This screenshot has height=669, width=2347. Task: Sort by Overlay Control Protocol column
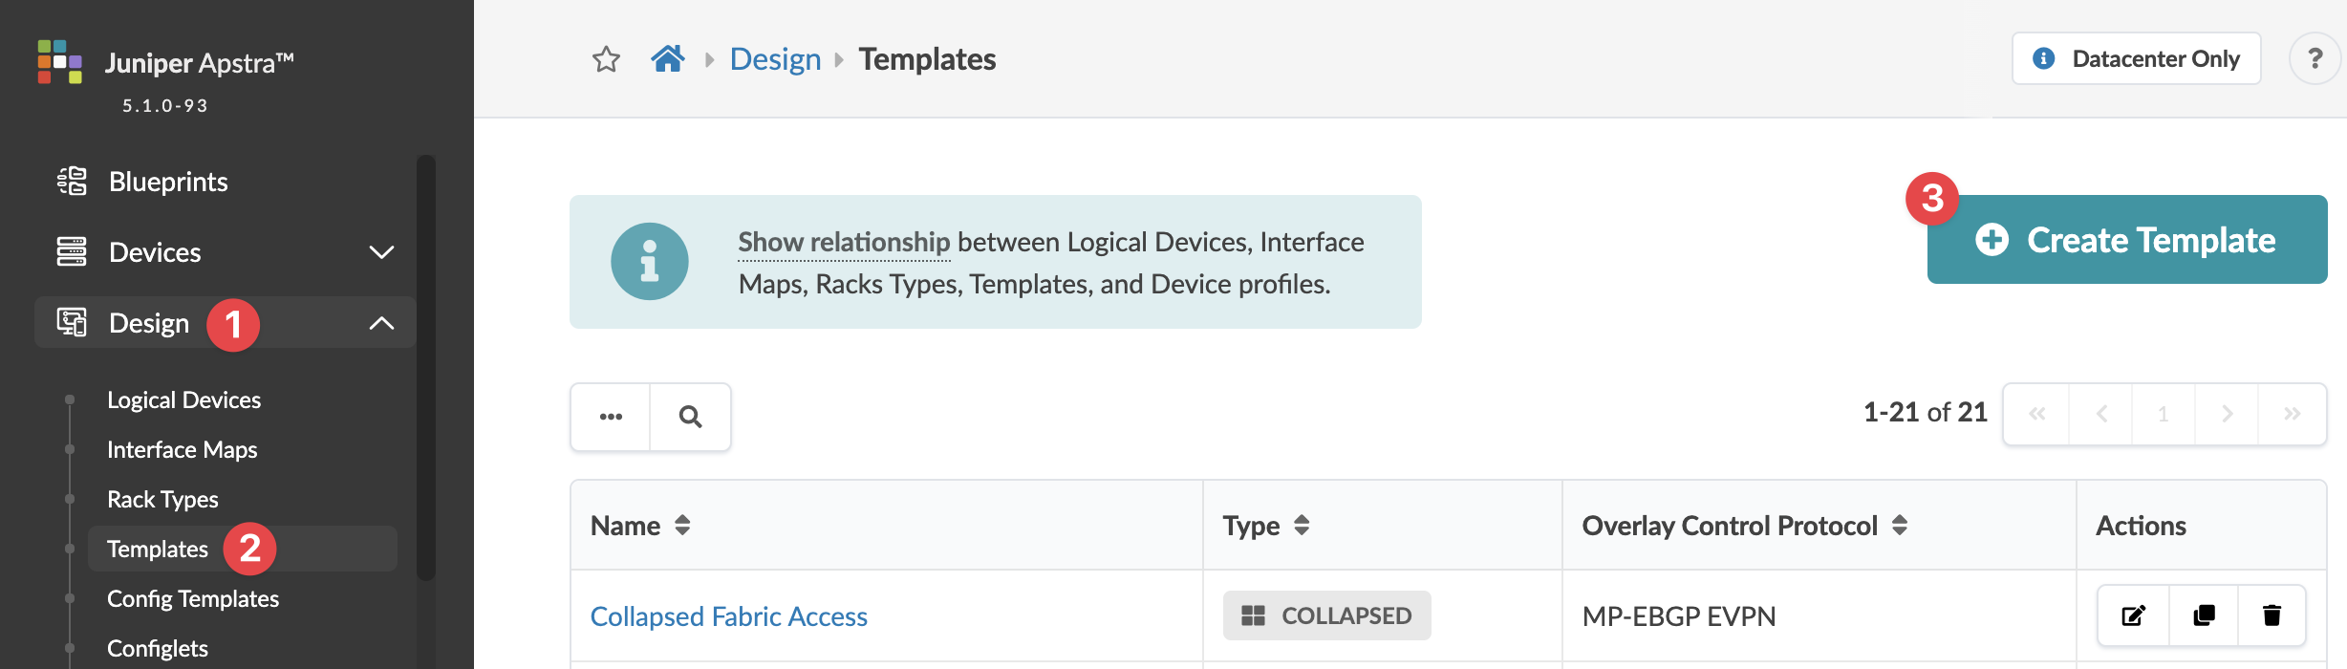(x=1900, y=525)
